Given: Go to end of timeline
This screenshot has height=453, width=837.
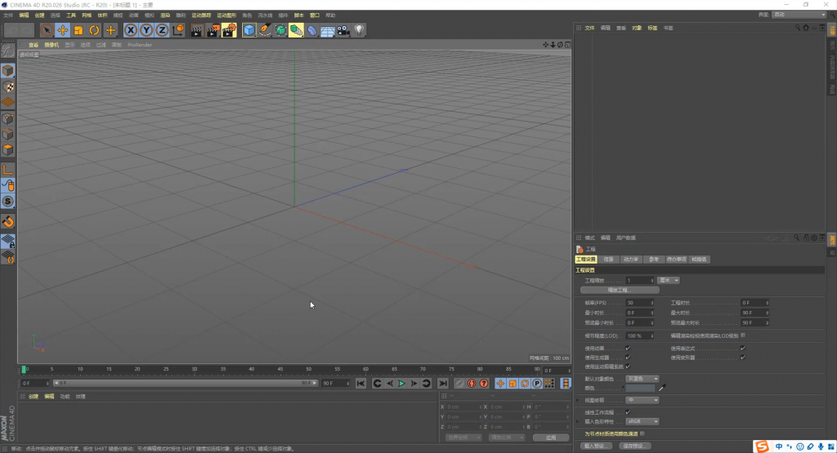Looking at the screenshot, I should pos(442,383).
